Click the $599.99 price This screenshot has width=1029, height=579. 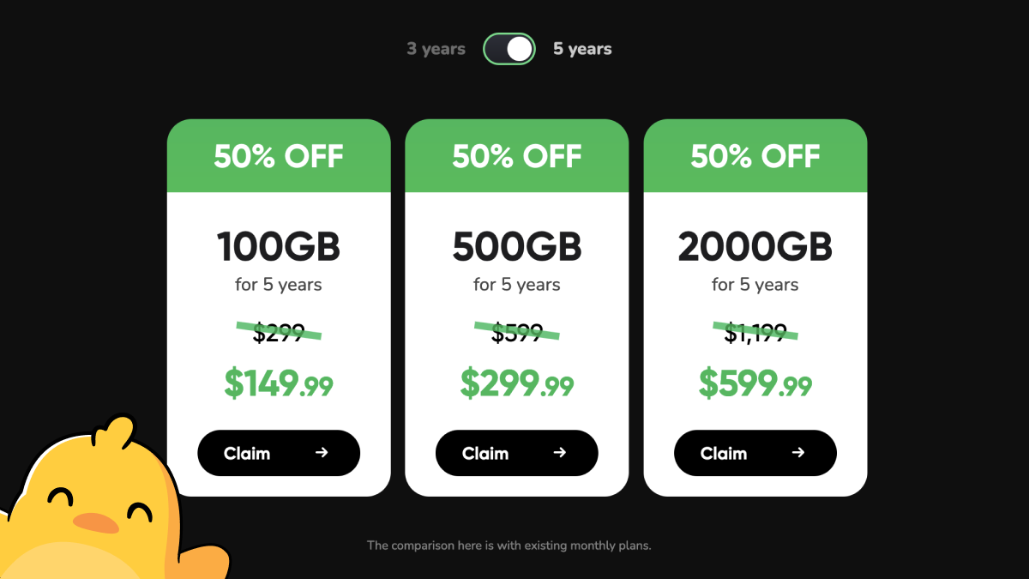click(755, 383)
